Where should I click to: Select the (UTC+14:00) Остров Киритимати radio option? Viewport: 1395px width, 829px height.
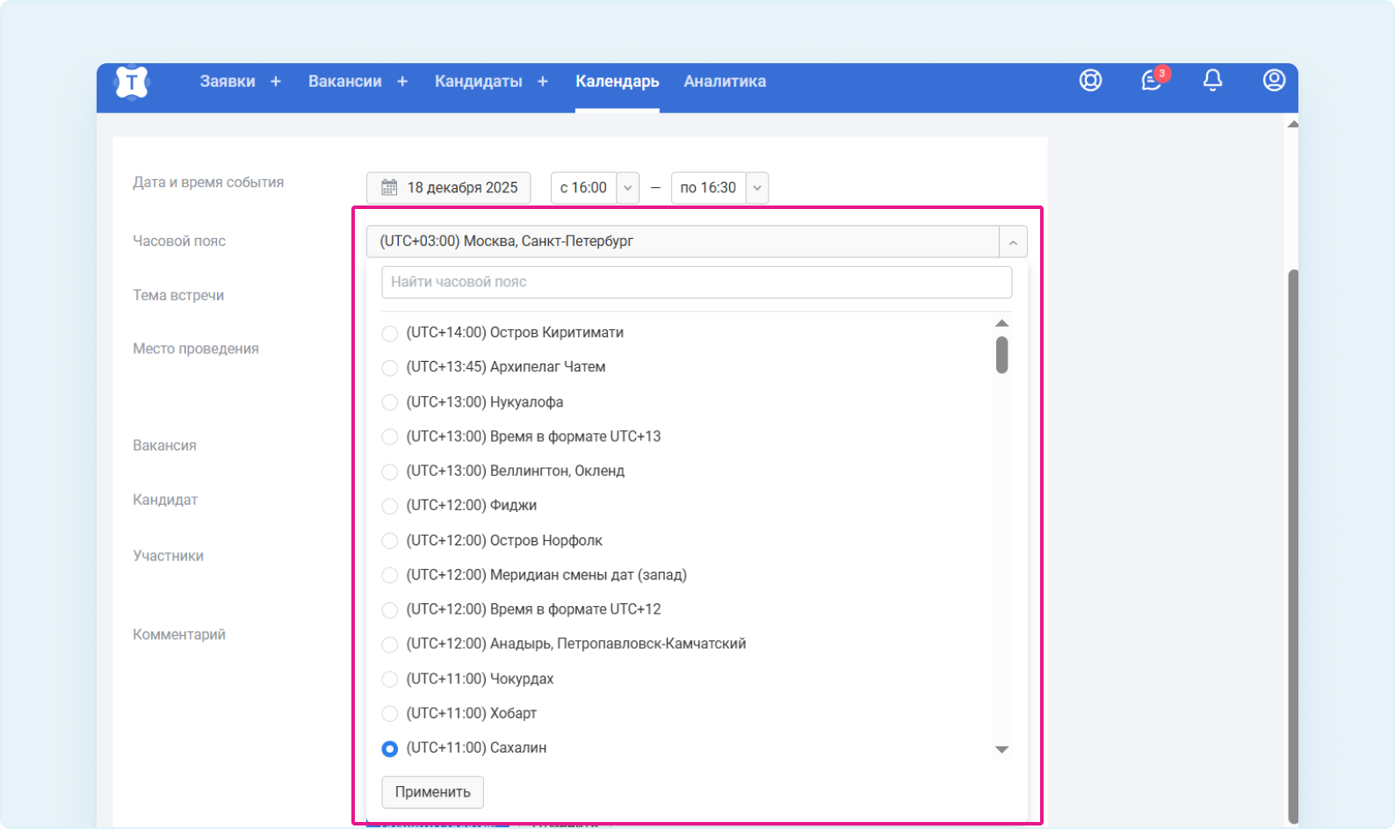(390, 334)
